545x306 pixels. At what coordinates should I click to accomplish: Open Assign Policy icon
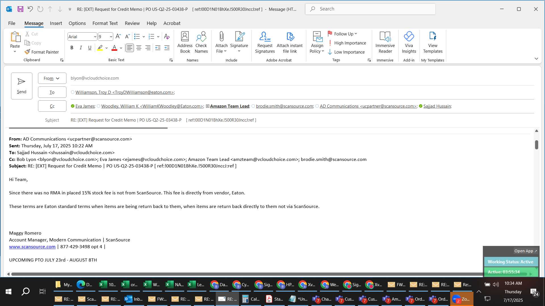[x=317, y=42]
